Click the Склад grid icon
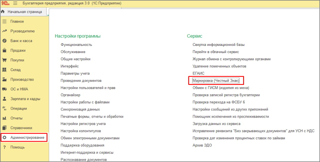The image size is (320, 162). point(4,70)
